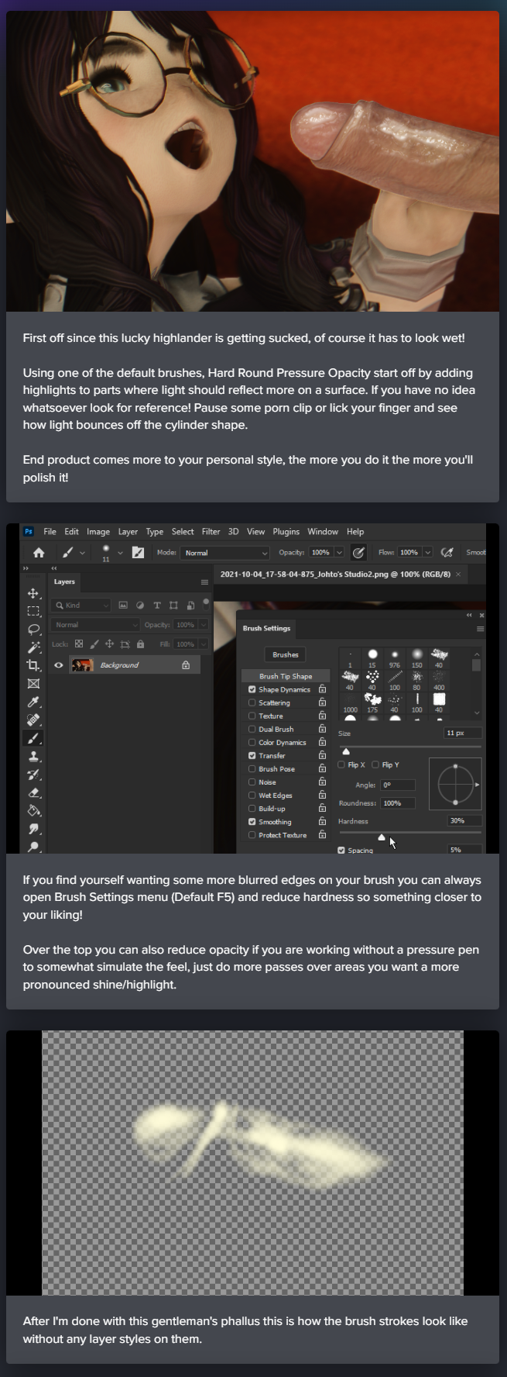Image resolution: width=507 pixels, height=1377 pixels.
Task: Activate the Eraser tool
Action: (x=33, y=792)
